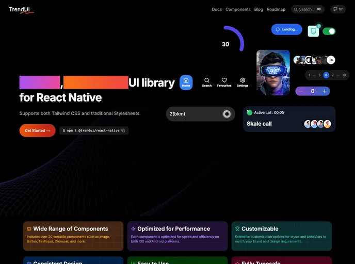Select the Search tab icon
The width and height of the screenshot is (355, 264).
tap(207, 82)
